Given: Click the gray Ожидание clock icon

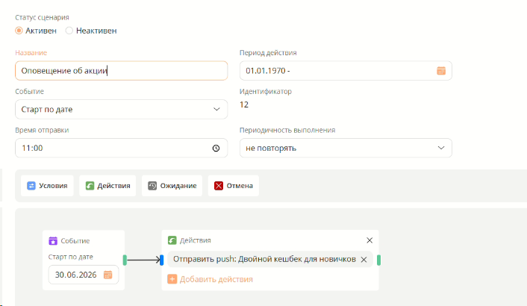Looking at the screenshot, I should point(152,186).
